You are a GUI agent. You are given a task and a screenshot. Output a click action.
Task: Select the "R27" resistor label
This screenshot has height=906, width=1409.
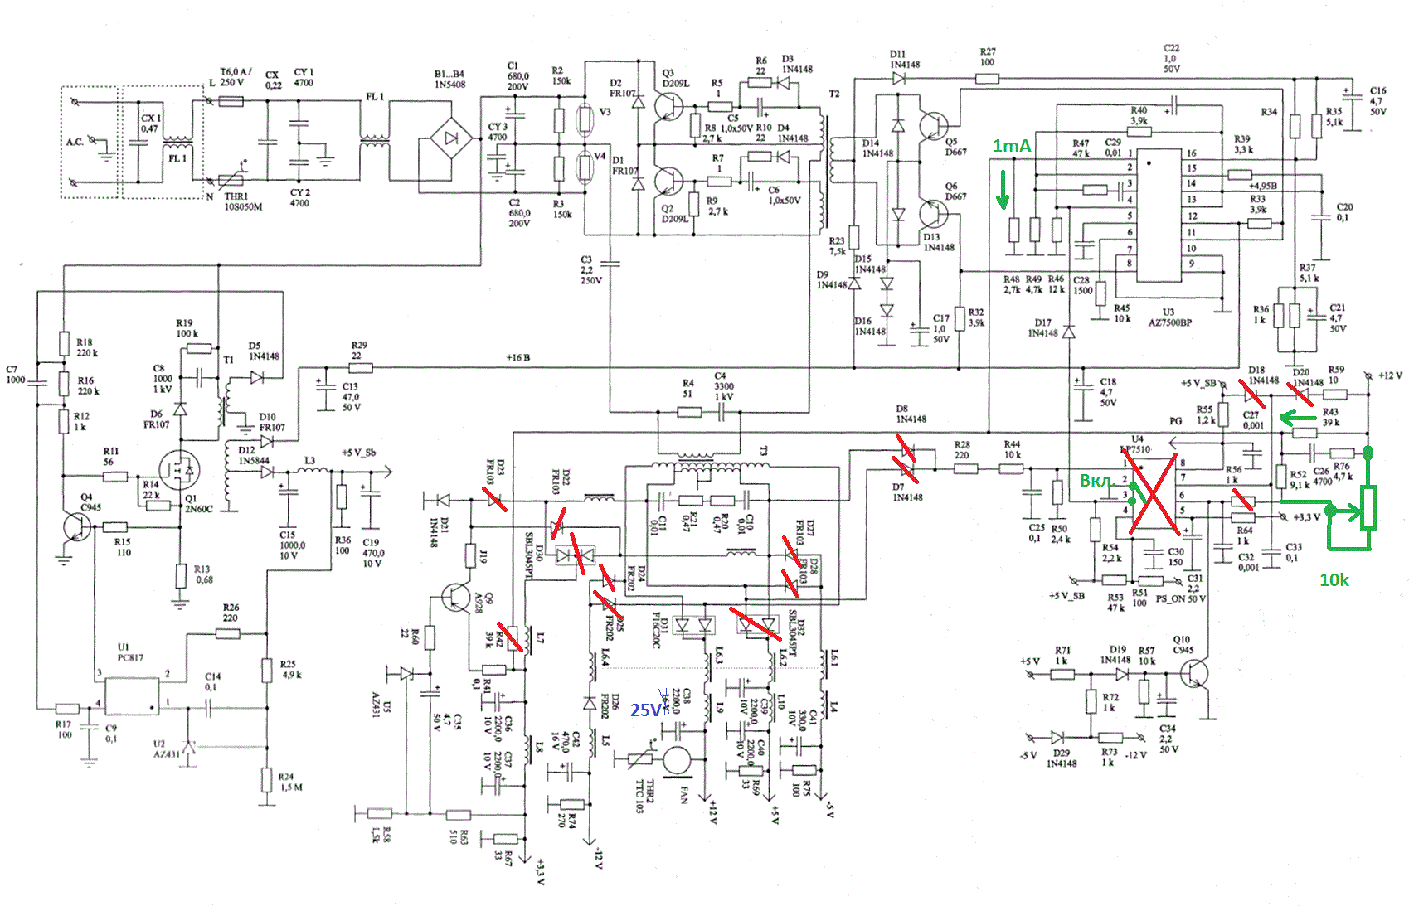[988, 51]
